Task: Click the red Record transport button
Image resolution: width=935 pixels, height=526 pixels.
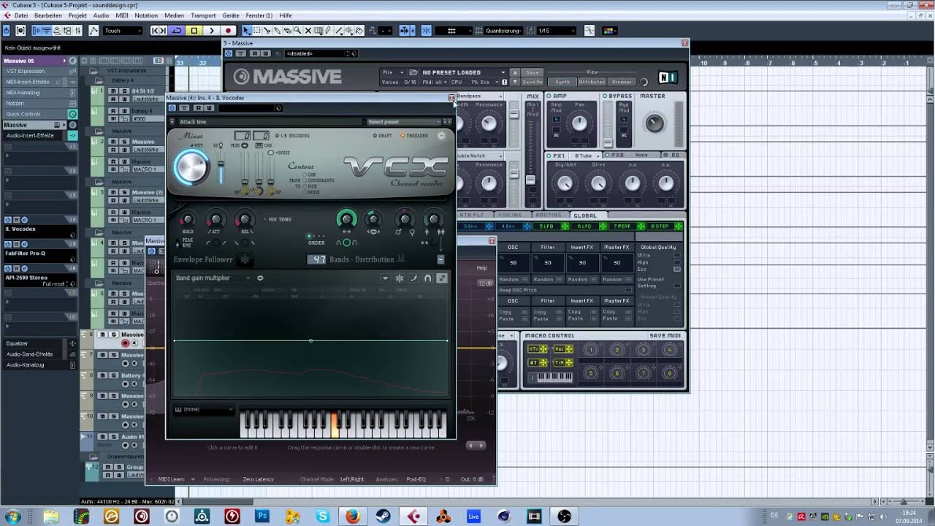Action: pyautogui.click(x=229, y=31)
